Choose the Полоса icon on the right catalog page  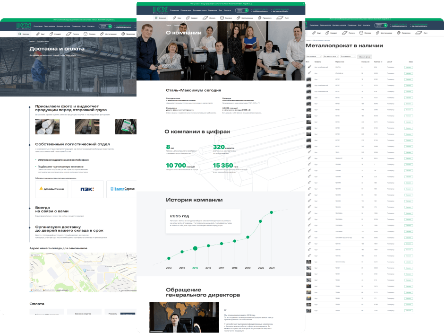click(x=344, y=33)
